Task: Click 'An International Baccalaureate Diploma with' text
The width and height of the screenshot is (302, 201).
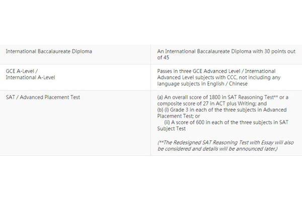Action: pos(206,51)
